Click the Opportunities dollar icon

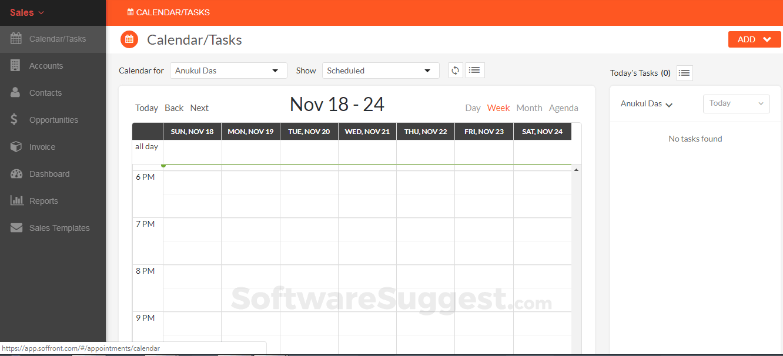15,120
